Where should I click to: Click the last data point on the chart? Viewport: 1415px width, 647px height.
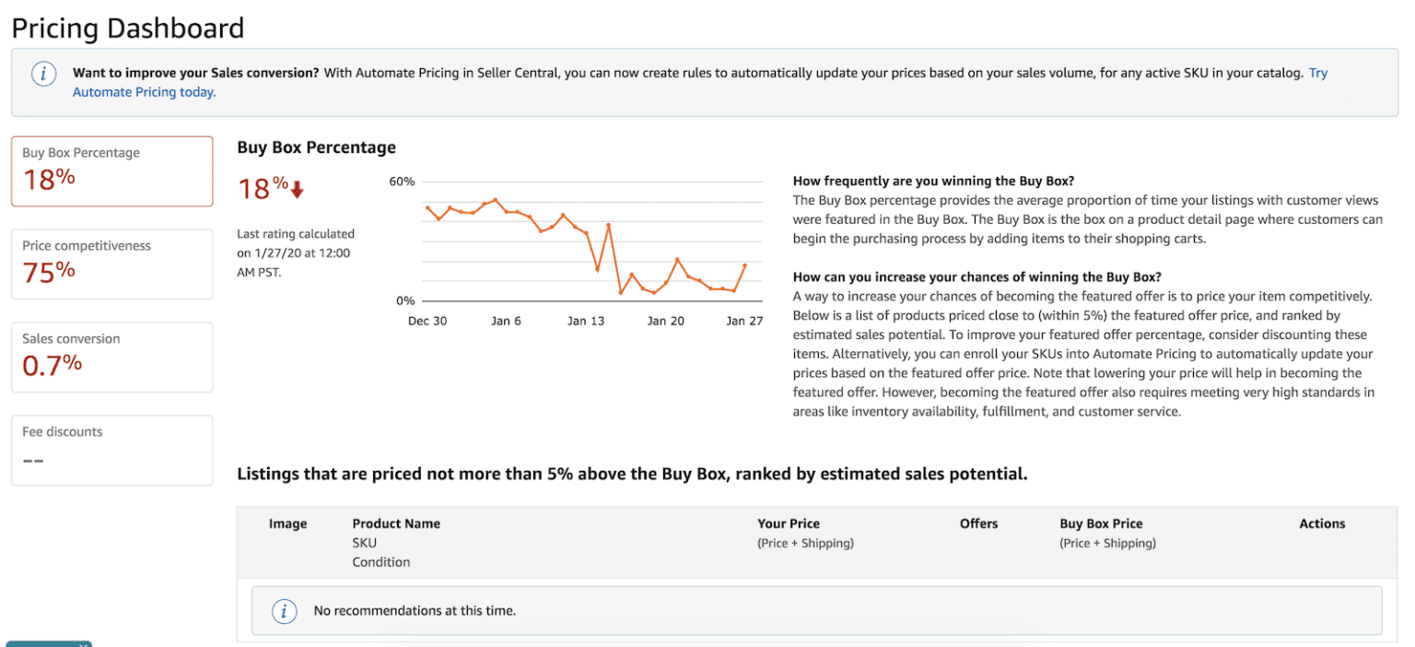(x=744, y=265)
